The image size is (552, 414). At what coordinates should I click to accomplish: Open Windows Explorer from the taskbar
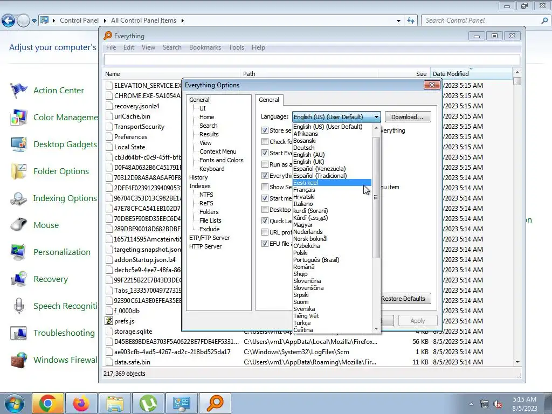115,403
